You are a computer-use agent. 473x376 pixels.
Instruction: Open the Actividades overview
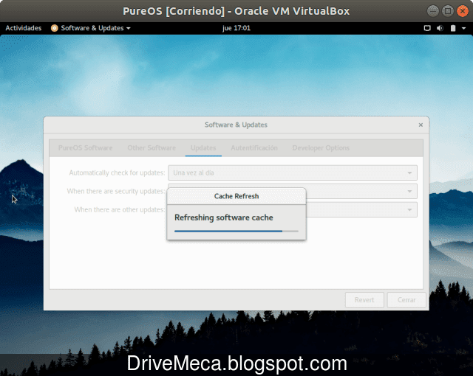[x=23, y=28]
